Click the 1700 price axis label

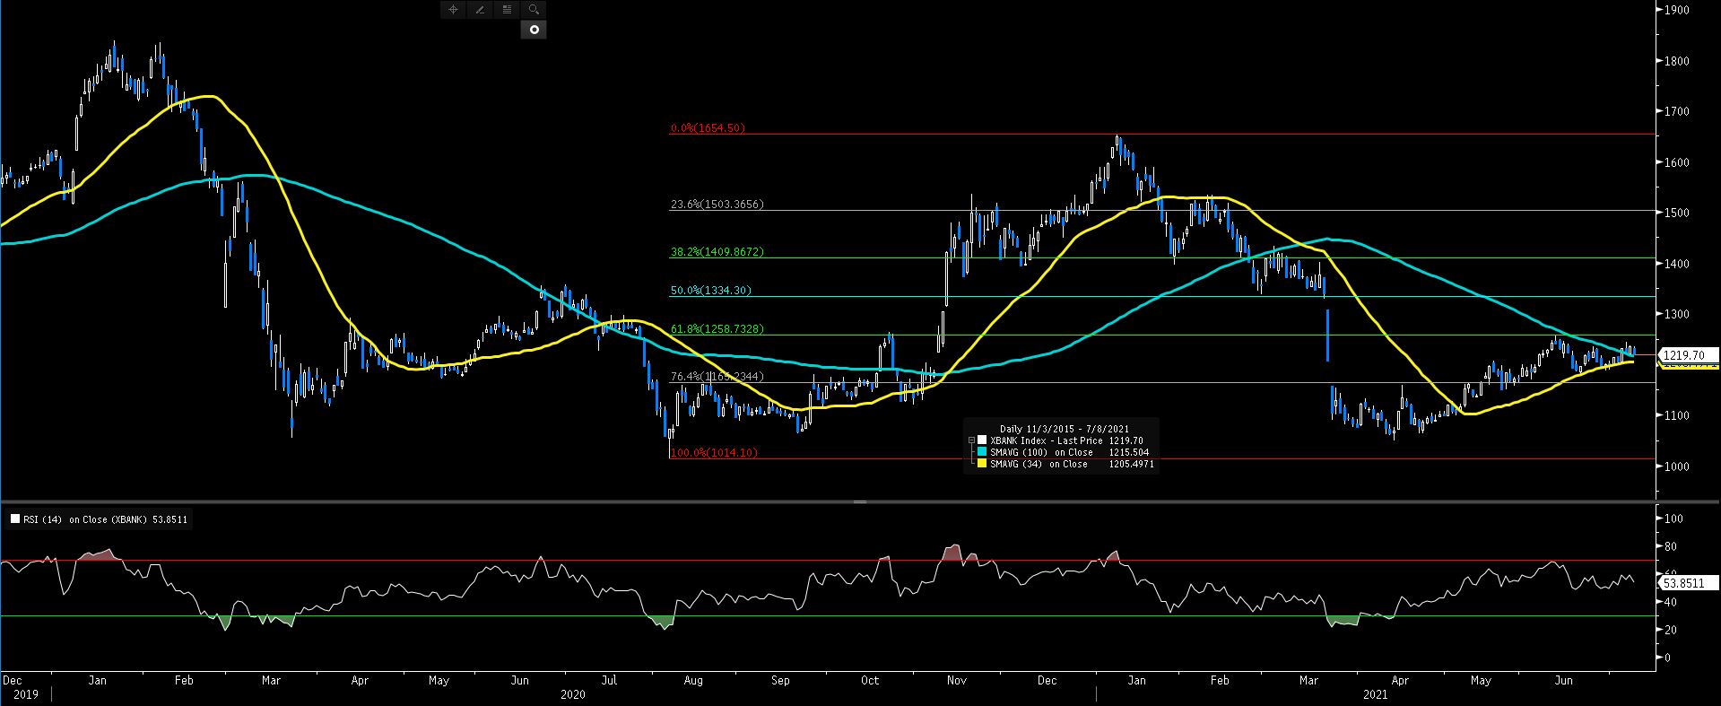(x=1676, y=111)
